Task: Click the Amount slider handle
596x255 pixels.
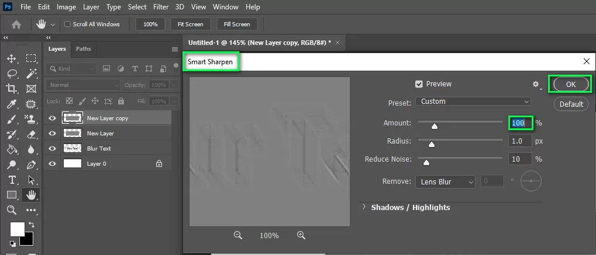Action: click(435, 127)
